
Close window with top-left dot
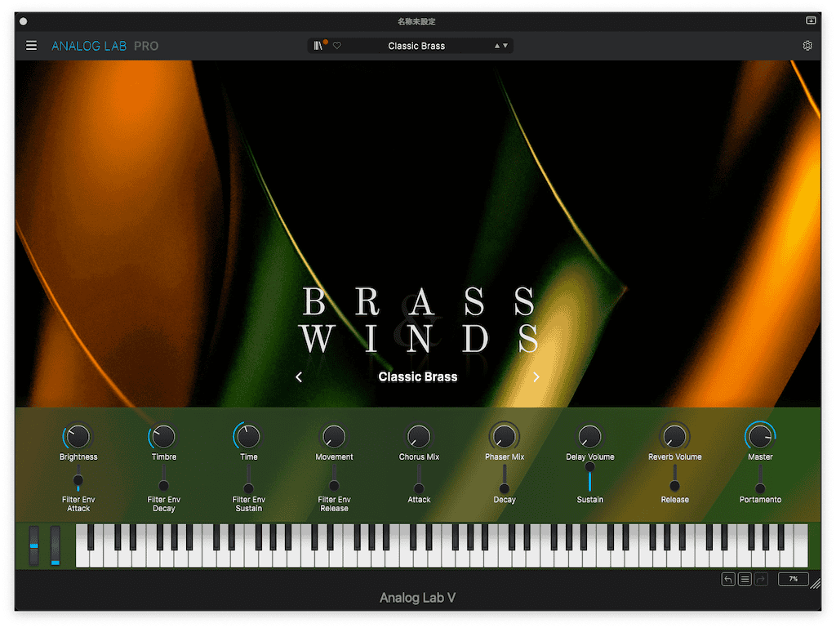(24, 21)
